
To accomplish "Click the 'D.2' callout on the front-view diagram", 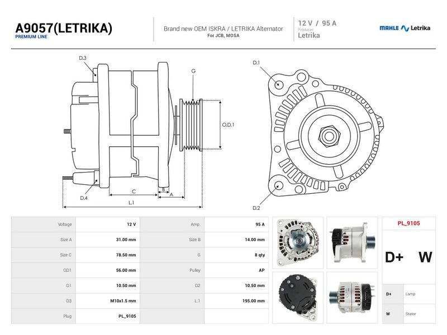I will point(256,208).
